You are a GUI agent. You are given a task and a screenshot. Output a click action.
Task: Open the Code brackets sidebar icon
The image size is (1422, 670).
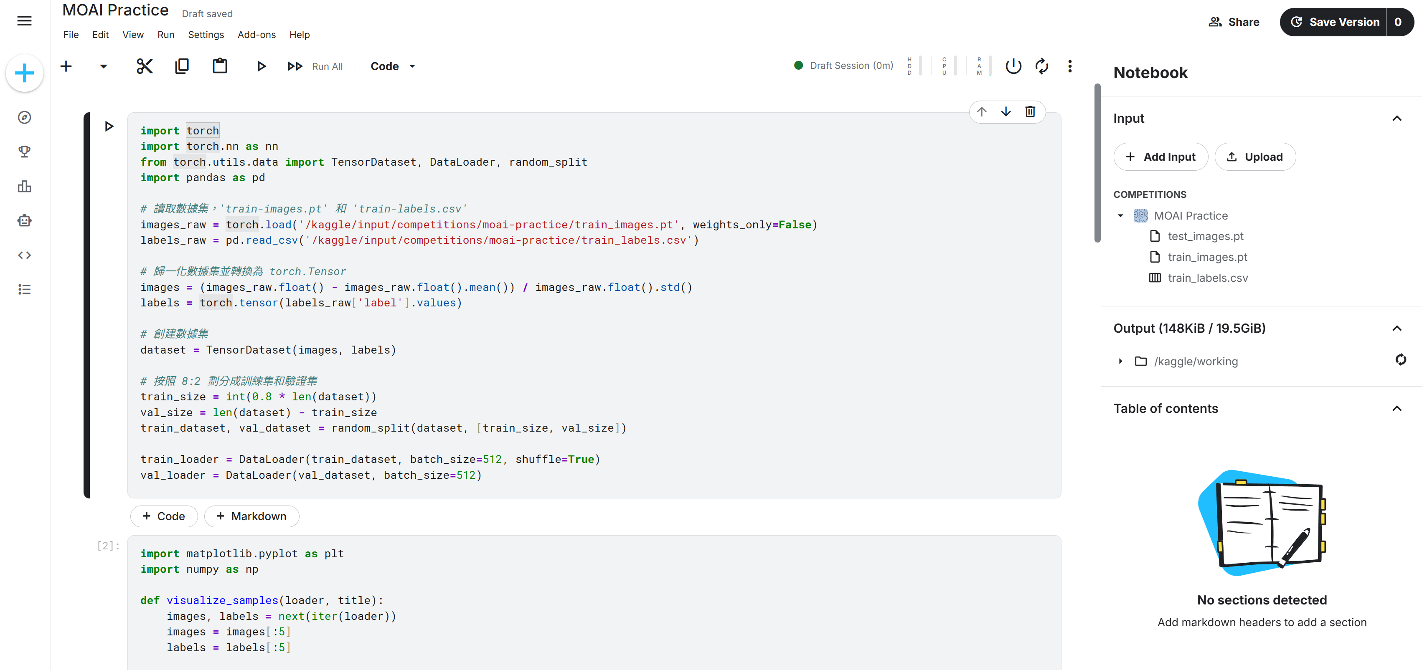24,255
